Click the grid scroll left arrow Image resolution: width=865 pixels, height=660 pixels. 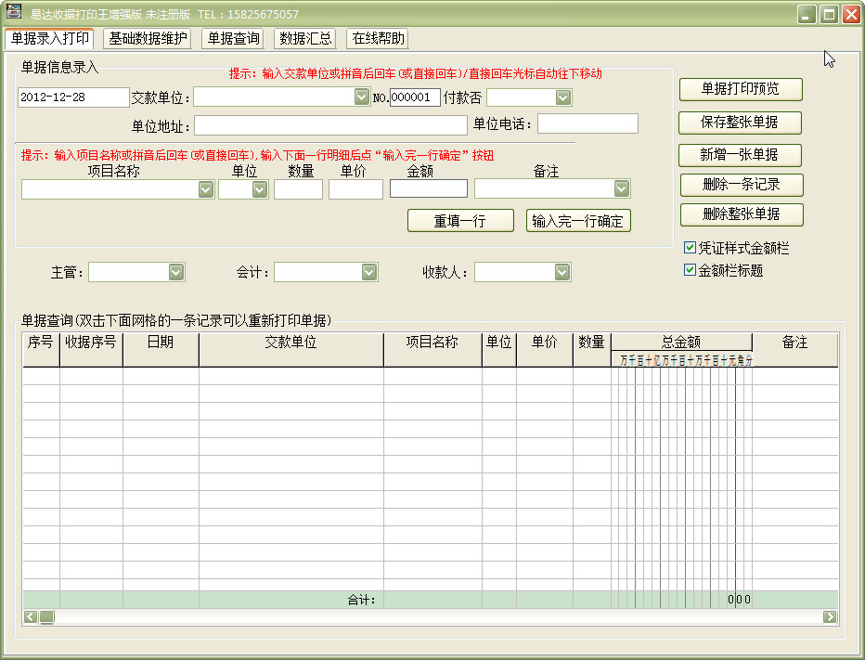click(x=31, y=617)
